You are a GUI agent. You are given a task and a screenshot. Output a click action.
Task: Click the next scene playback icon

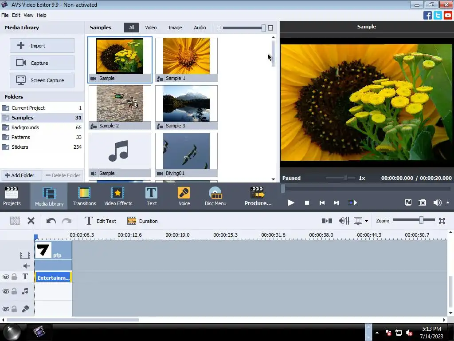pyautogui.click(x=352, y=202)
